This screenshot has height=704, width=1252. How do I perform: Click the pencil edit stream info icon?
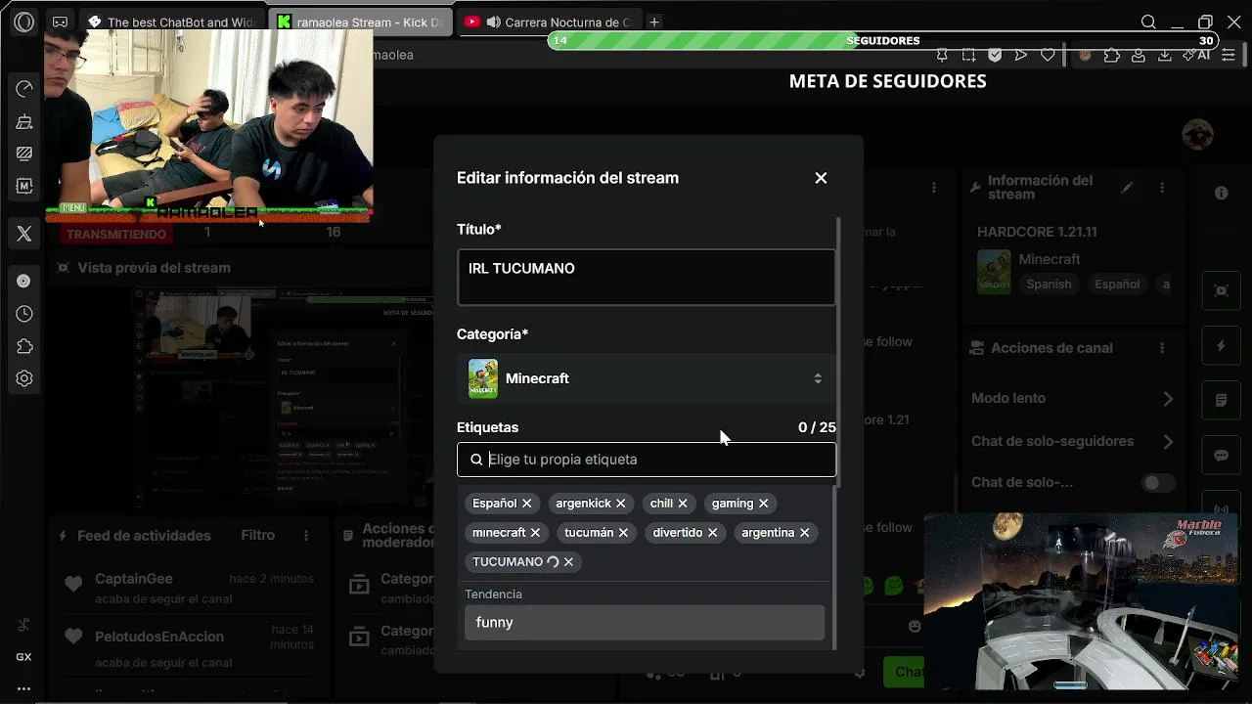click(1127, 187)
